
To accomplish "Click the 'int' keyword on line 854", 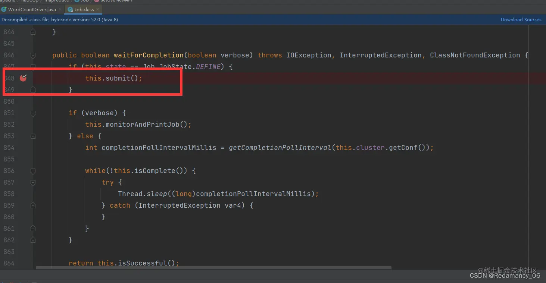I will 91,148.
